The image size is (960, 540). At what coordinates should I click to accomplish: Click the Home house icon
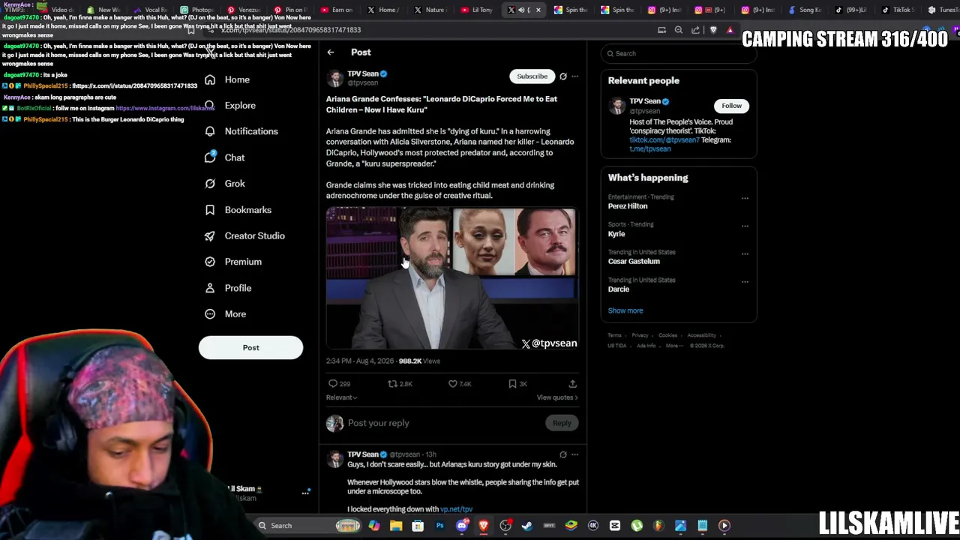(x=210, y=79)
